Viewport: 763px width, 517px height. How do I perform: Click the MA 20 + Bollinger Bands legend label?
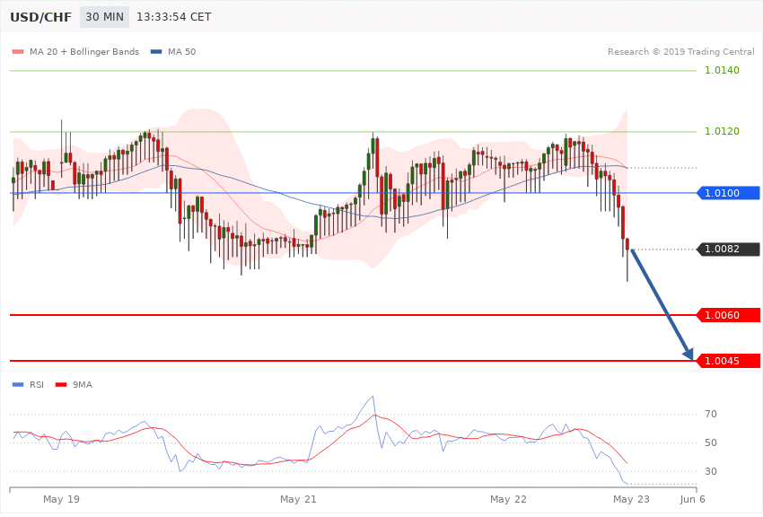tap(84, 51)
